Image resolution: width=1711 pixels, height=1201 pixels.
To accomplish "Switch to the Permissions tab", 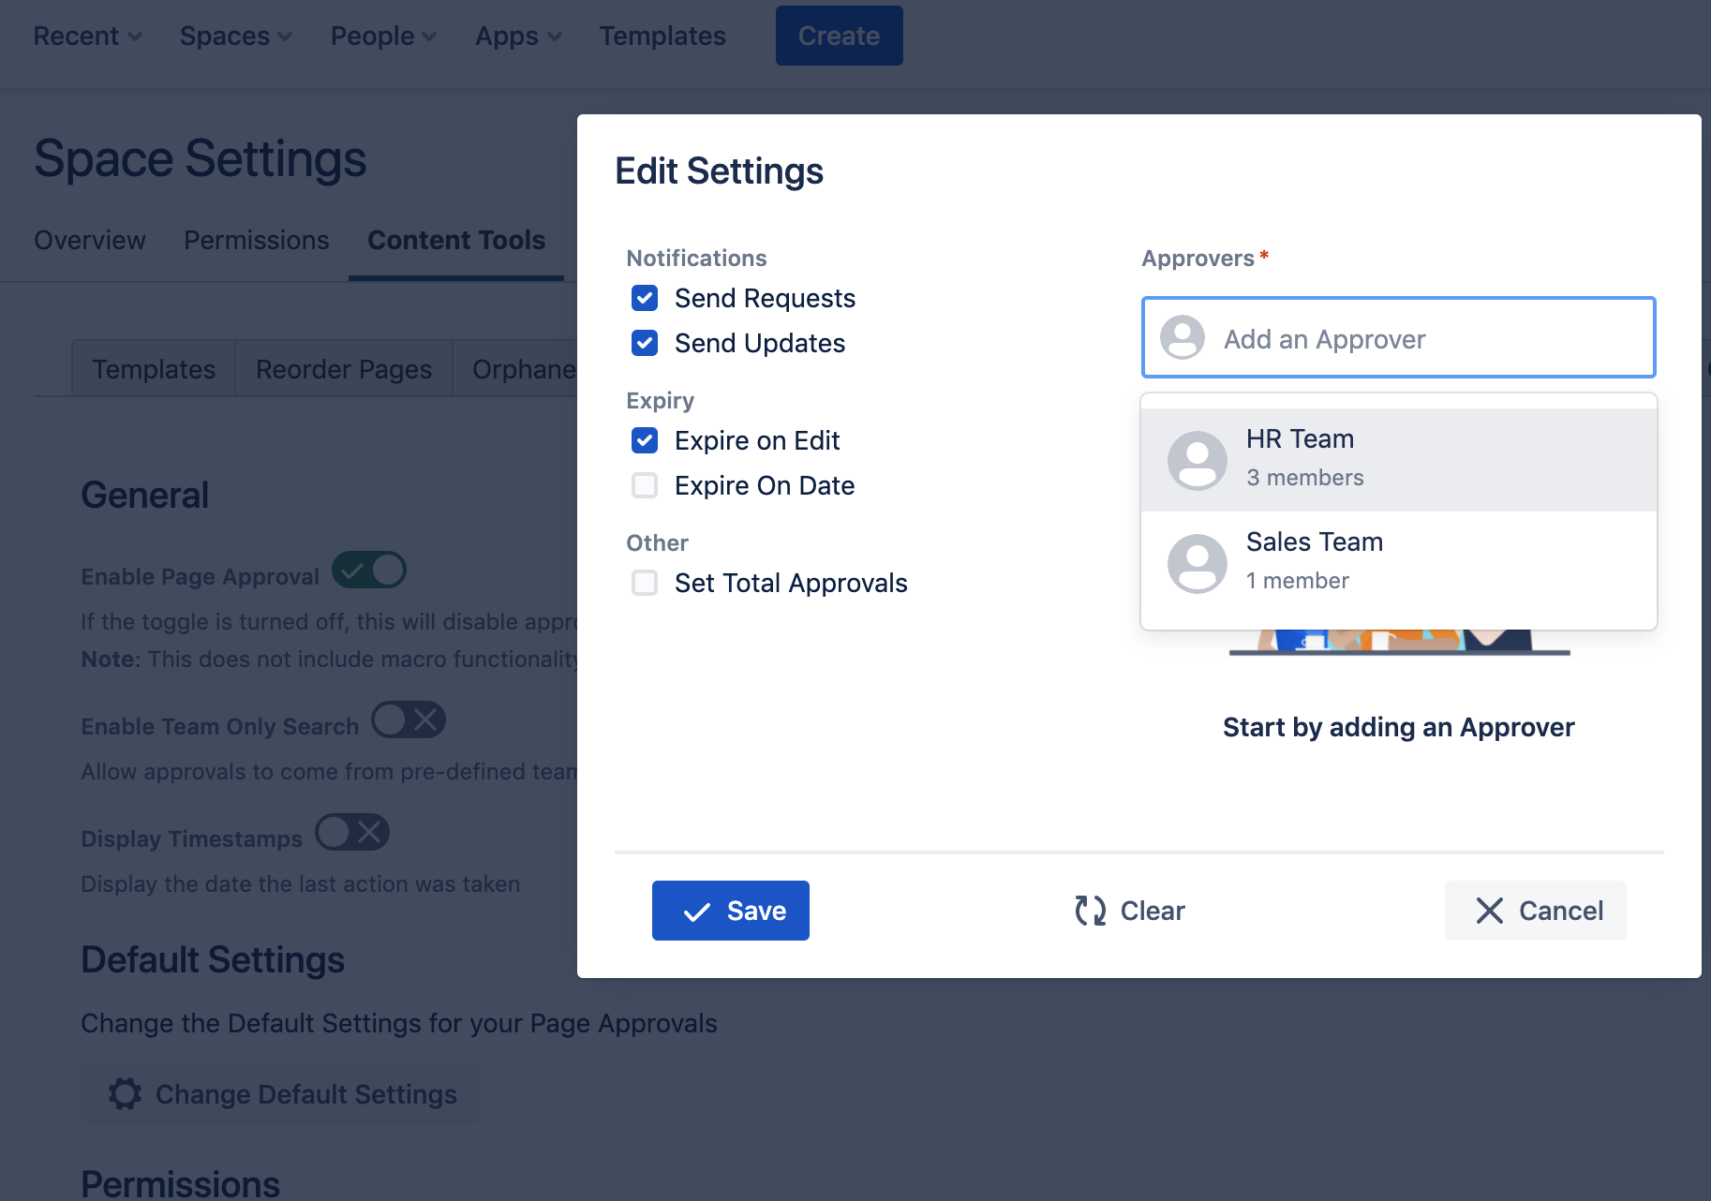I will click(x=256, y=240).
